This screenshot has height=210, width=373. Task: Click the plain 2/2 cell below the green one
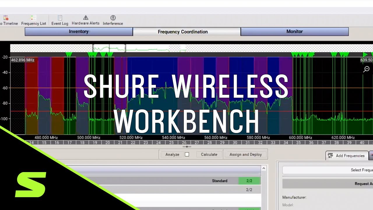coord(249,190)
